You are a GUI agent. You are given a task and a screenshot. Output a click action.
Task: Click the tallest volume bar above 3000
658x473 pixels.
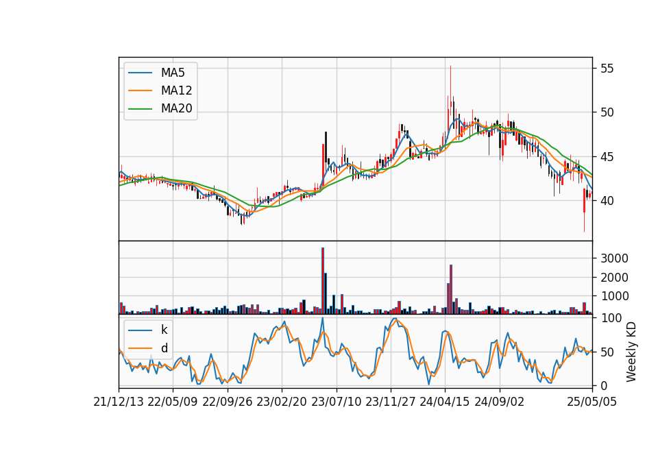pyautogui.click(x=323, y=281)
